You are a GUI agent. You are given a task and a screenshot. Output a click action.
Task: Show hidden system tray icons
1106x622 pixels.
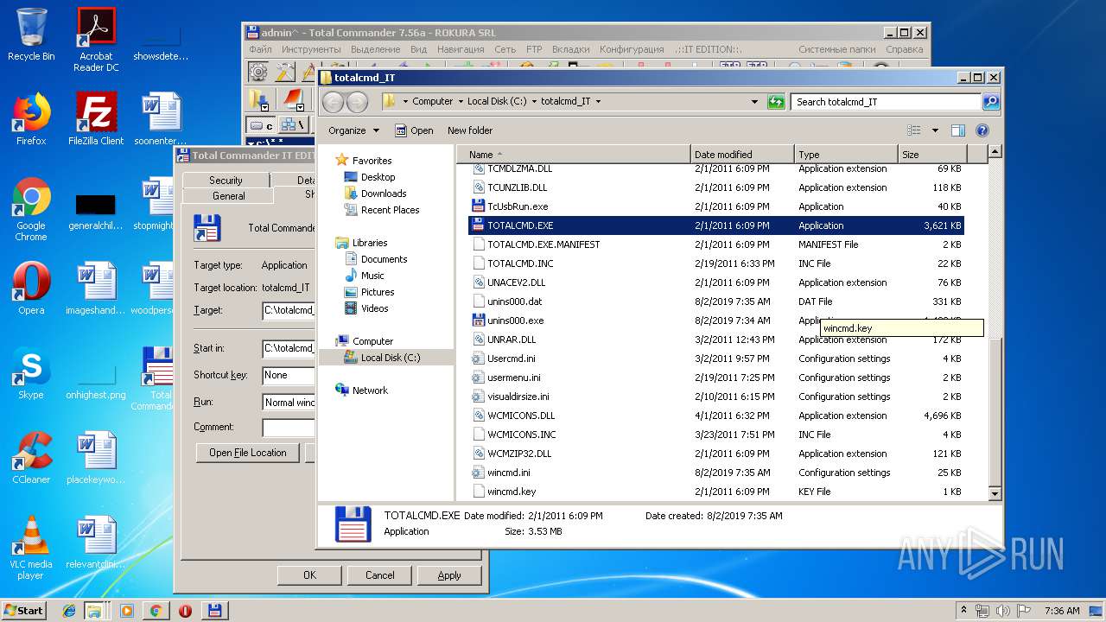click(963, 611)
